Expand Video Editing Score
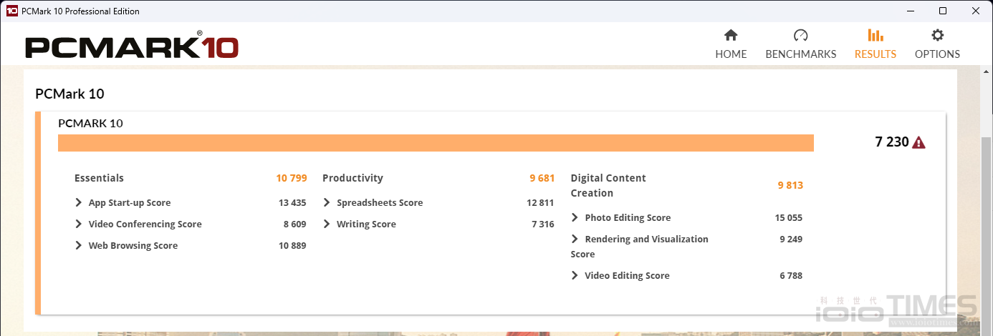 point(575,276)
